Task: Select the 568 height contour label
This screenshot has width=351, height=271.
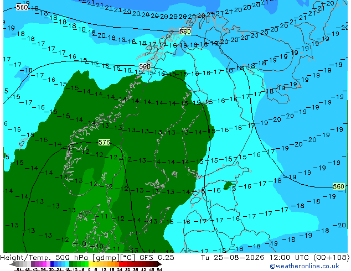Action: point(145,66)
